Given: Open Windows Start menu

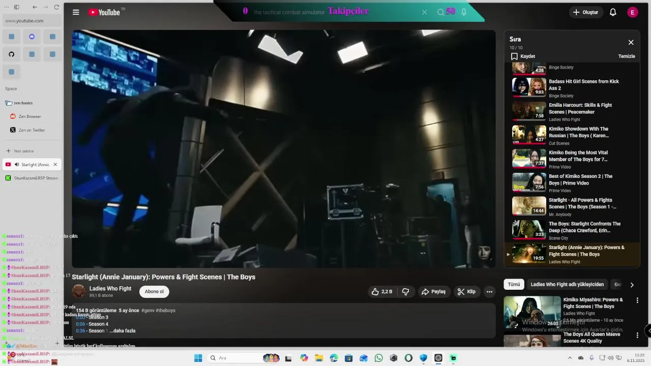Looking at the screenshot, I should pos(198,358).
